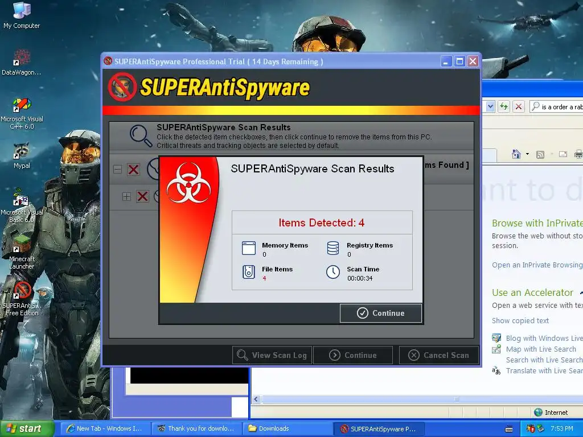Click the biohazard icon in results dialog
The image size is (583, 437).
(x=189, y=183)
